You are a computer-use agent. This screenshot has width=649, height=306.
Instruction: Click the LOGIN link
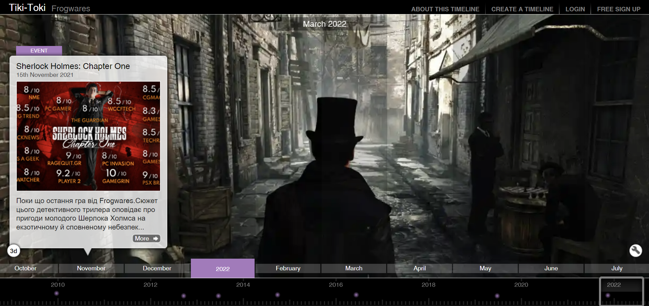pyautogui.click(x=575, y=9)
